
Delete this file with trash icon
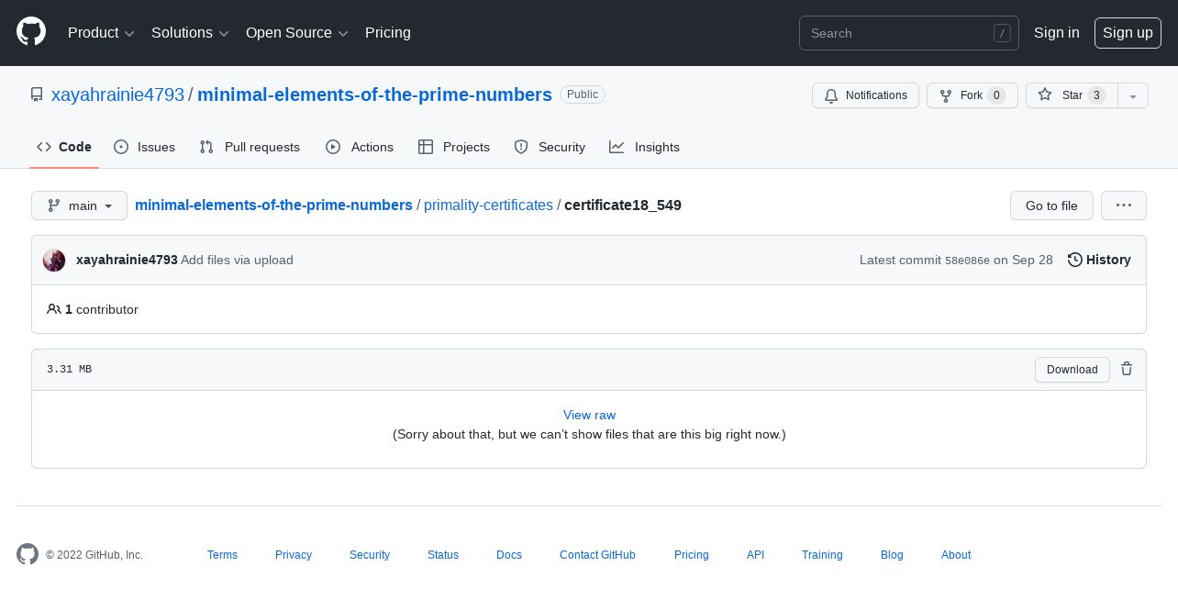pos(1127,369)
